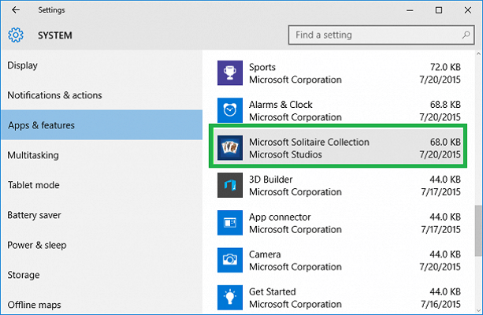Click the magnifier icon in search box
This screenshot has height=315, width=483.
[x=466, y=35]
